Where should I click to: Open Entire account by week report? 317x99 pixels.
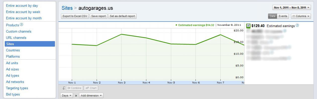click(23, 12)
